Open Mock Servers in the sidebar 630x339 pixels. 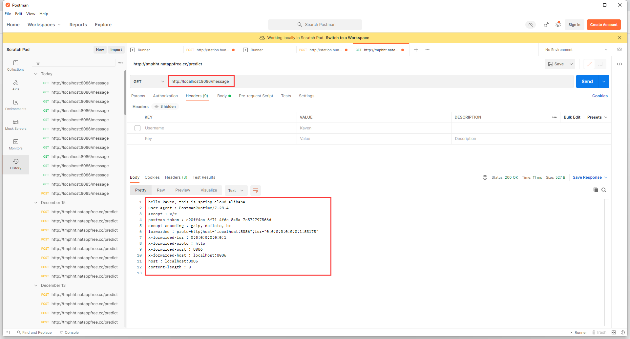pyautogui.click(x=16, y=125)
